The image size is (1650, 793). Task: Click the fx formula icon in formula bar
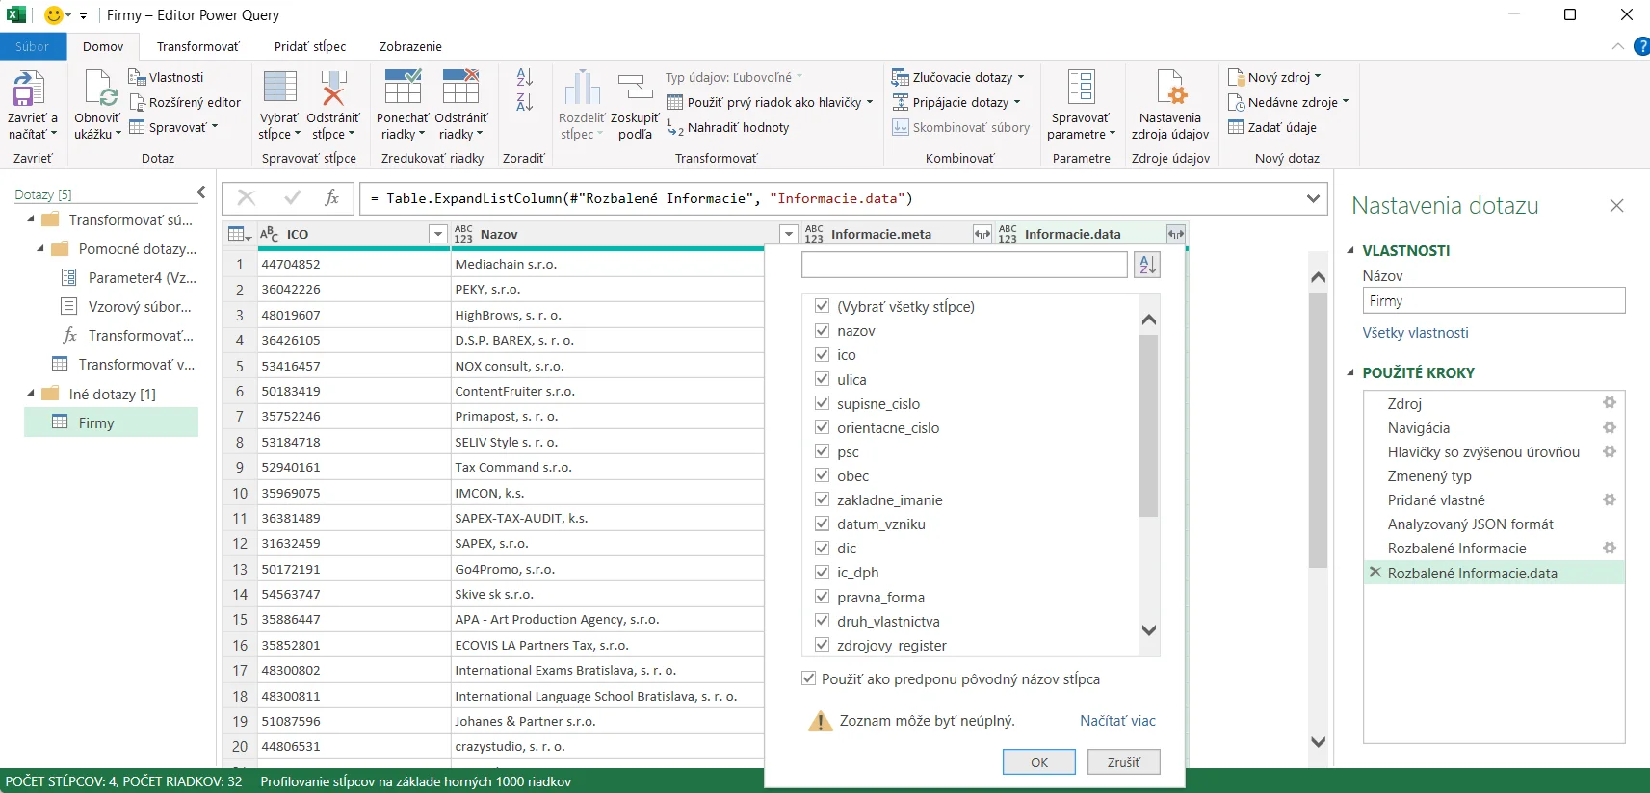[x=331, y=197]
